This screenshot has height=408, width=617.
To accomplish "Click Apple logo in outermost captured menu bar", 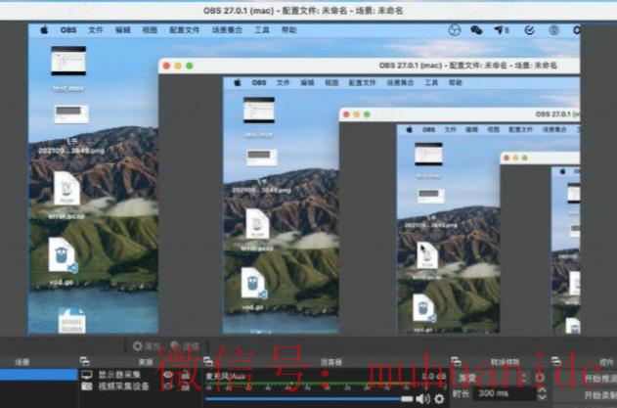I will [44, 30].
